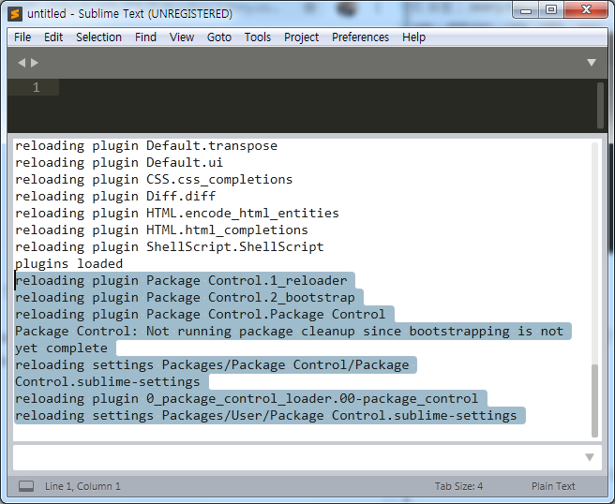This screenshot has height=504, width=615.
Task: Click 'reloading plugin Default.ui' console line
Action: [x=119, y=163]
